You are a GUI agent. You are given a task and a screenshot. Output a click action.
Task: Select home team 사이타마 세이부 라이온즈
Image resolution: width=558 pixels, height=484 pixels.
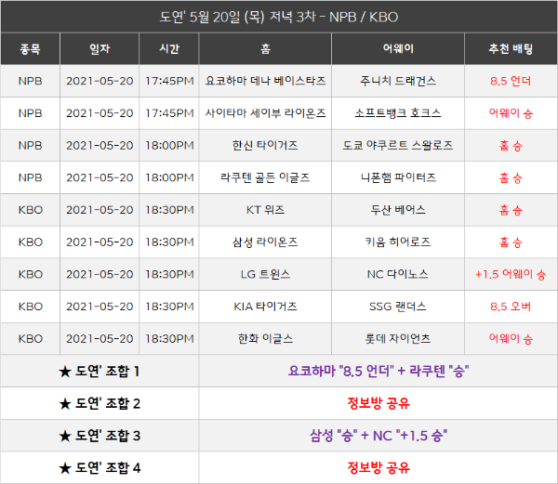265,113
